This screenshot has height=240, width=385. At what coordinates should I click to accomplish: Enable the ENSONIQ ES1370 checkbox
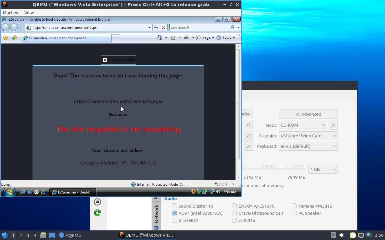tap(234, 206)
